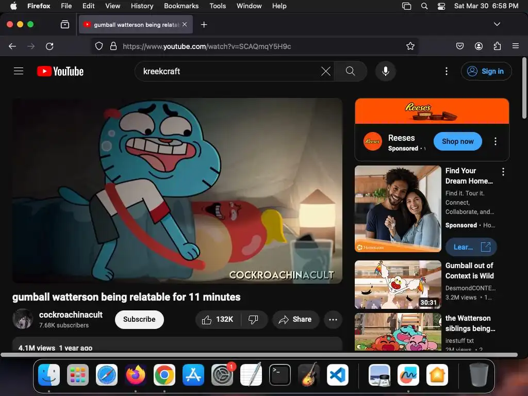Like the video with thumbs up
The height and width of the screenshot is (396, 528).
[218, 319]
